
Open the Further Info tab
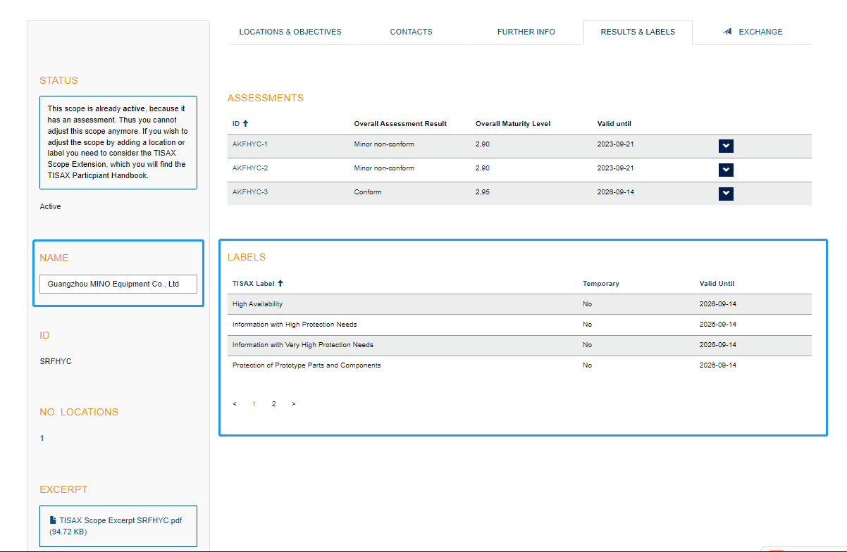tap(526, 32)
